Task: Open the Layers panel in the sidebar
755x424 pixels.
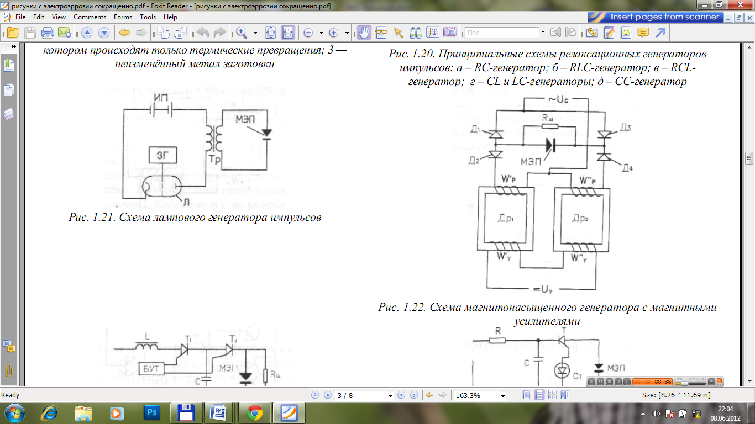Action: [x=8, y=114]
